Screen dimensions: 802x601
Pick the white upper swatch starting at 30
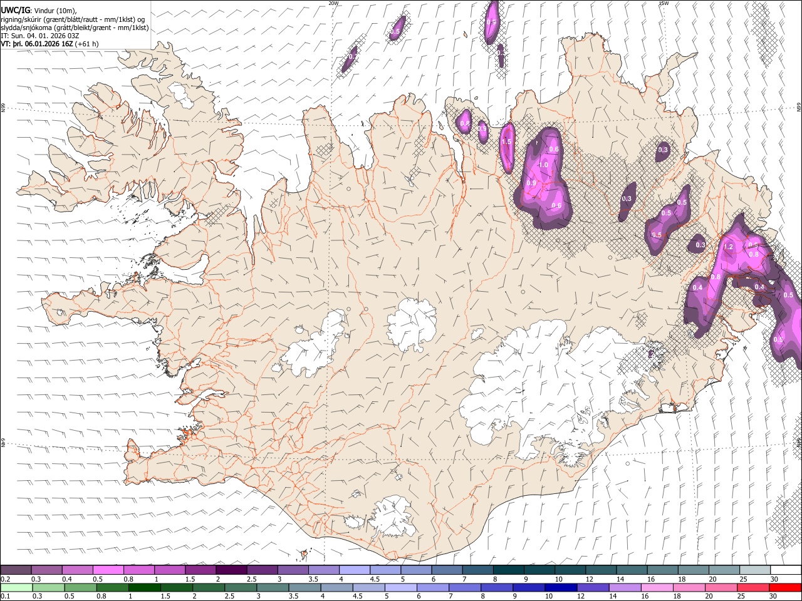(786, 570)
